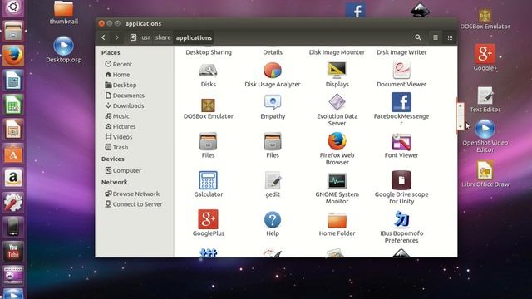The width and height of the screenshot is (532, 299).
Task: Go back with the left arrow
Action: point(103,37)
